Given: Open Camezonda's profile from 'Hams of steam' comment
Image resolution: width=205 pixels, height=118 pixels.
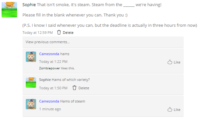Looking at the screenshot, I should [x=49, y=101].
